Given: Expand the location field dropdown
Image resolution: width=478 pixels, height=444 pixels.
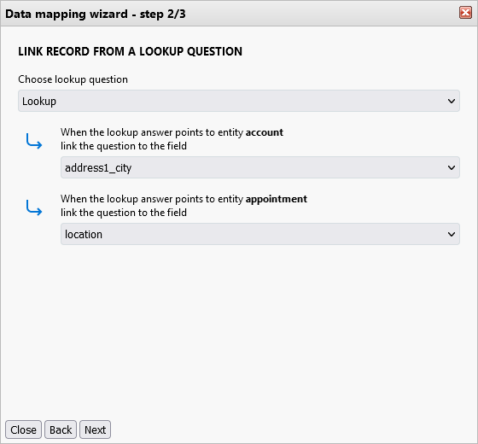Looking at the screenshot, I should pyautogui.click(x=260, y=234).
